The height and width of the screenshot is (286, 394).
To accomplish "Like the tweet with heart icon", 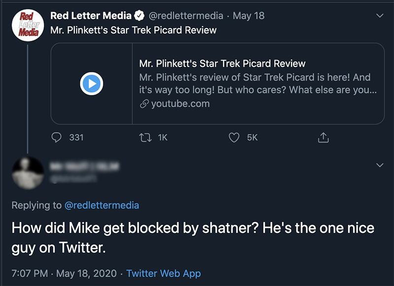I will [234, 138].
